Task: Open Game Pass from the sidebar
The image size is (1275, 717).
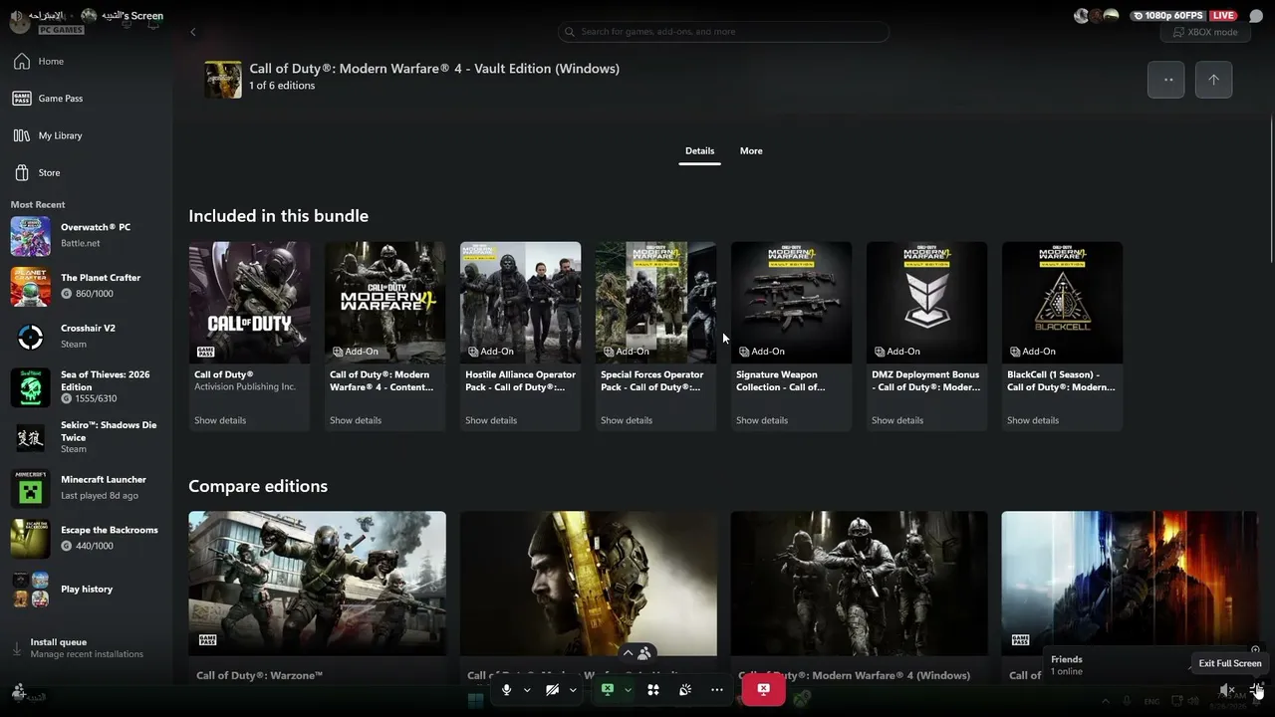Action: click(x=86, y=99)
